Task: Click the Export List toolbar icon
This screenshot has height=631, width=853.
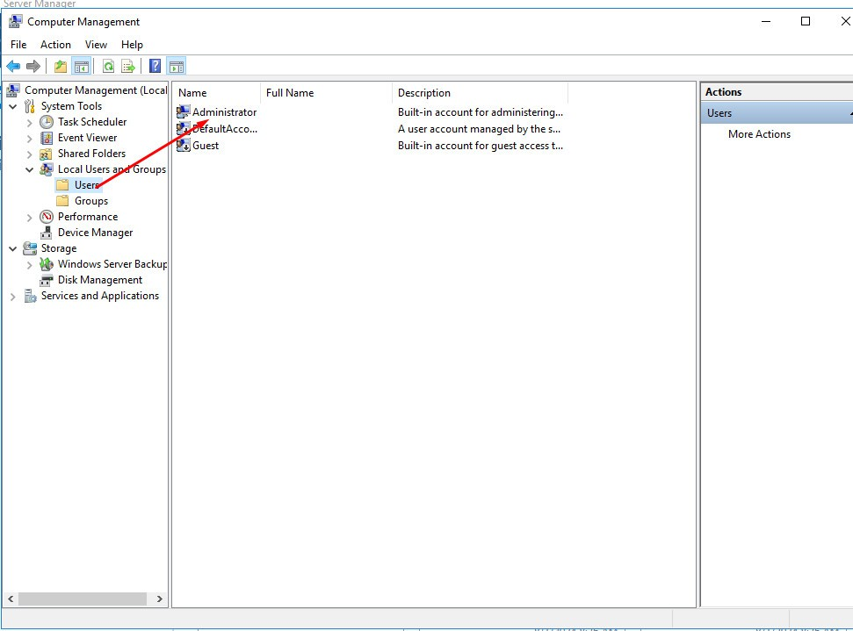Action: [x=128, y=67]
